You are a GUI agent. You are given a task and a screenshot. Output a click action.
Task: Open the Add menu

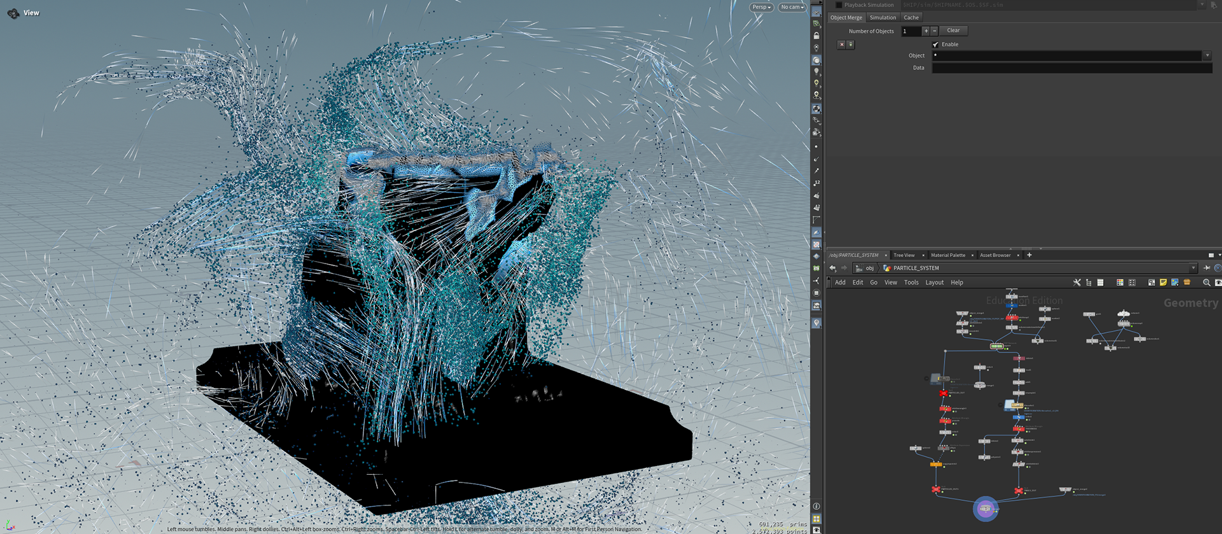pyautogui.click(x=840, y=283)
